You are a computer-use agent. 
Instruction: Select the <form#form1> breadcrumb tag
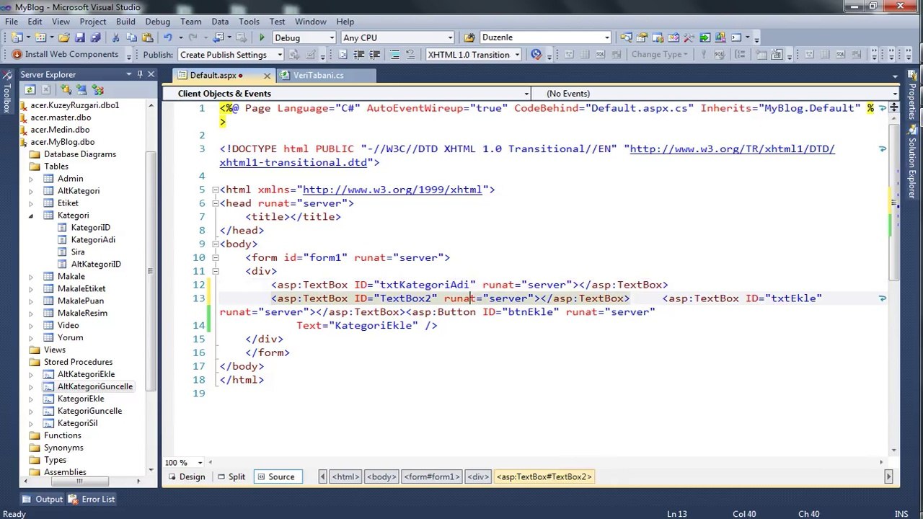431,476
